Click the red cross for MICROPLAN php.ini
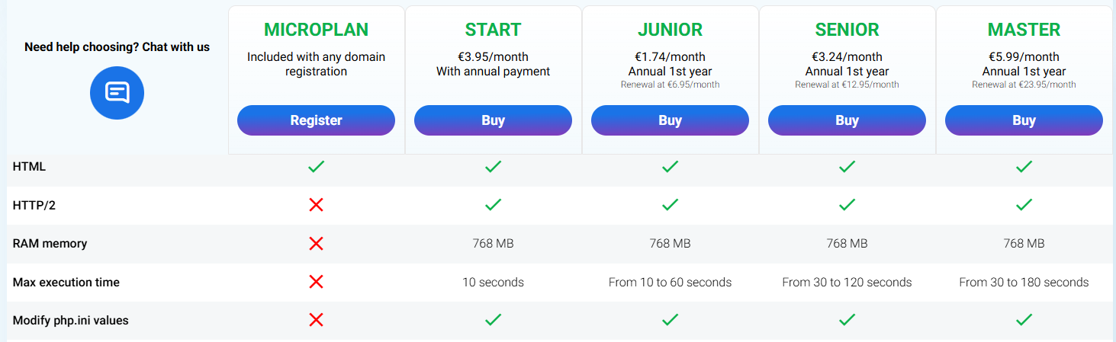Image resolution: width=1116 pixels, height=342 pixels. [316, 320]
